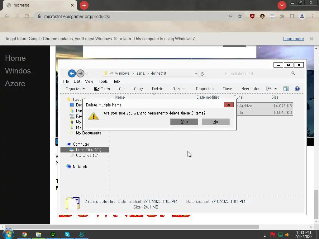Expand the Organize dropdown

click(75, 89)
